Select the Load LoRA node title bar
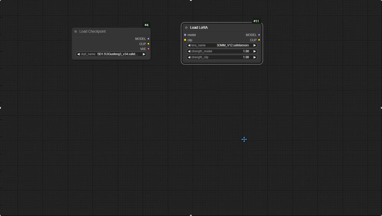The width and height of the screenshot is (382, 216). point(220,28)
